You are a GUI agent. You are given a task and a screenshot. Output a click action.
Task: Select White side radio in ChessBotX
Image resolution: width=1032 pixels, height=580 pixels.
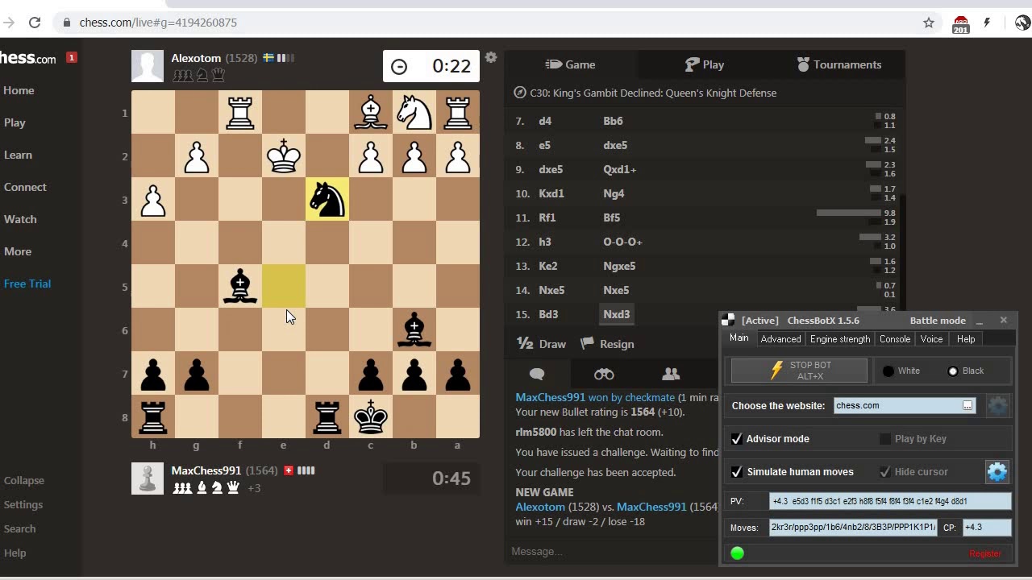click(888, 371)
